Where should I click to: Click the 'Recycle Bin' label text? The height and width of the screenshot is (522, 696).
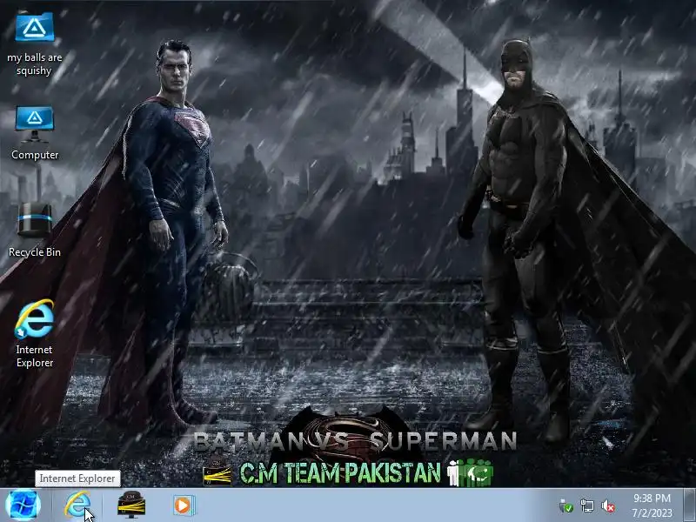(x=35, y=252)
